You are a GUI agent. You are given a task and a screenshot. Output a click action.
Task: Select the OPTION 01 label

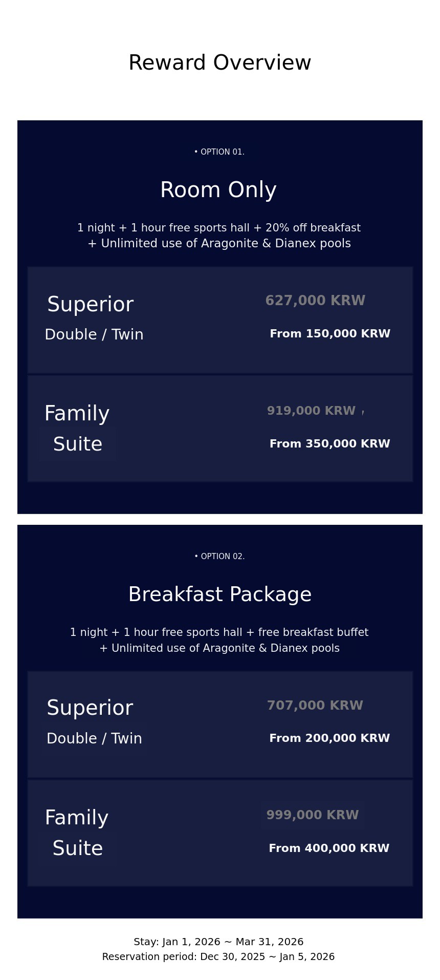[x=219, y=152]
